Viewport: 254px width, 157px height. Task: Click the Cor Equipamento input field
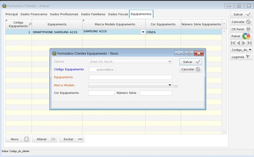tap(101, 93)
